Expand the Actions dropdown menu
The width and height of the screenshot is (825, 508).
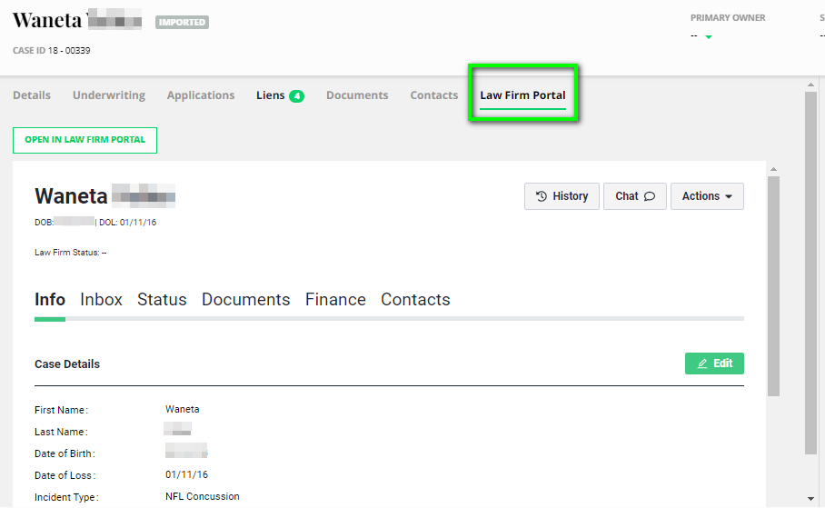(707, 196)
